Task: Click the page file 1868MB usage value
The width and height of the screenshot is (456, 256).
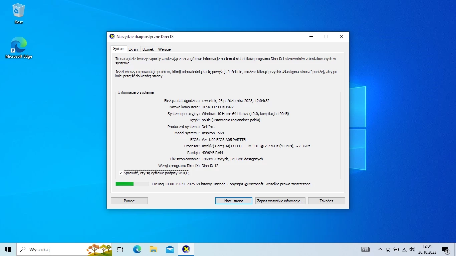Action: [232, 159]
